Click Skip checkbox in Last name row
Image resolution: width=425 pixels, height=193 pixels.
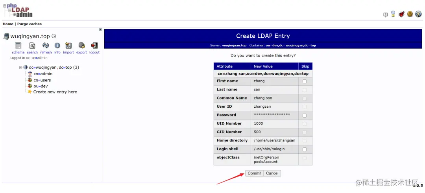(x=305, y=90)
